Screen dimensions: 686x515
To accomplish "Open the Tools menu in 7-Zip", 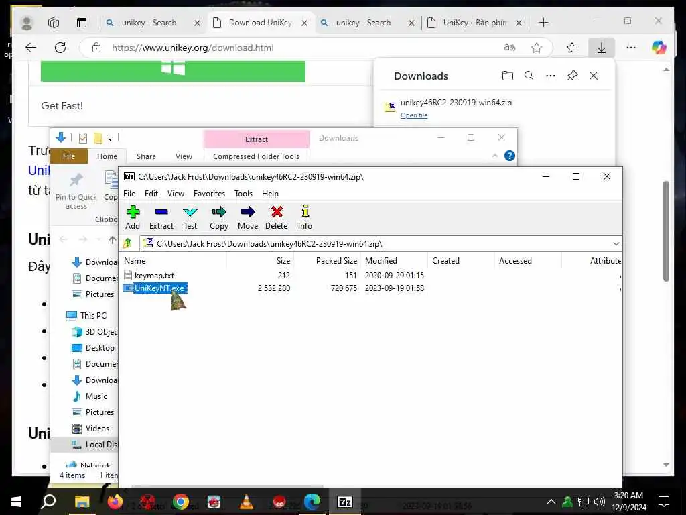I will click(x=243, y=194).
